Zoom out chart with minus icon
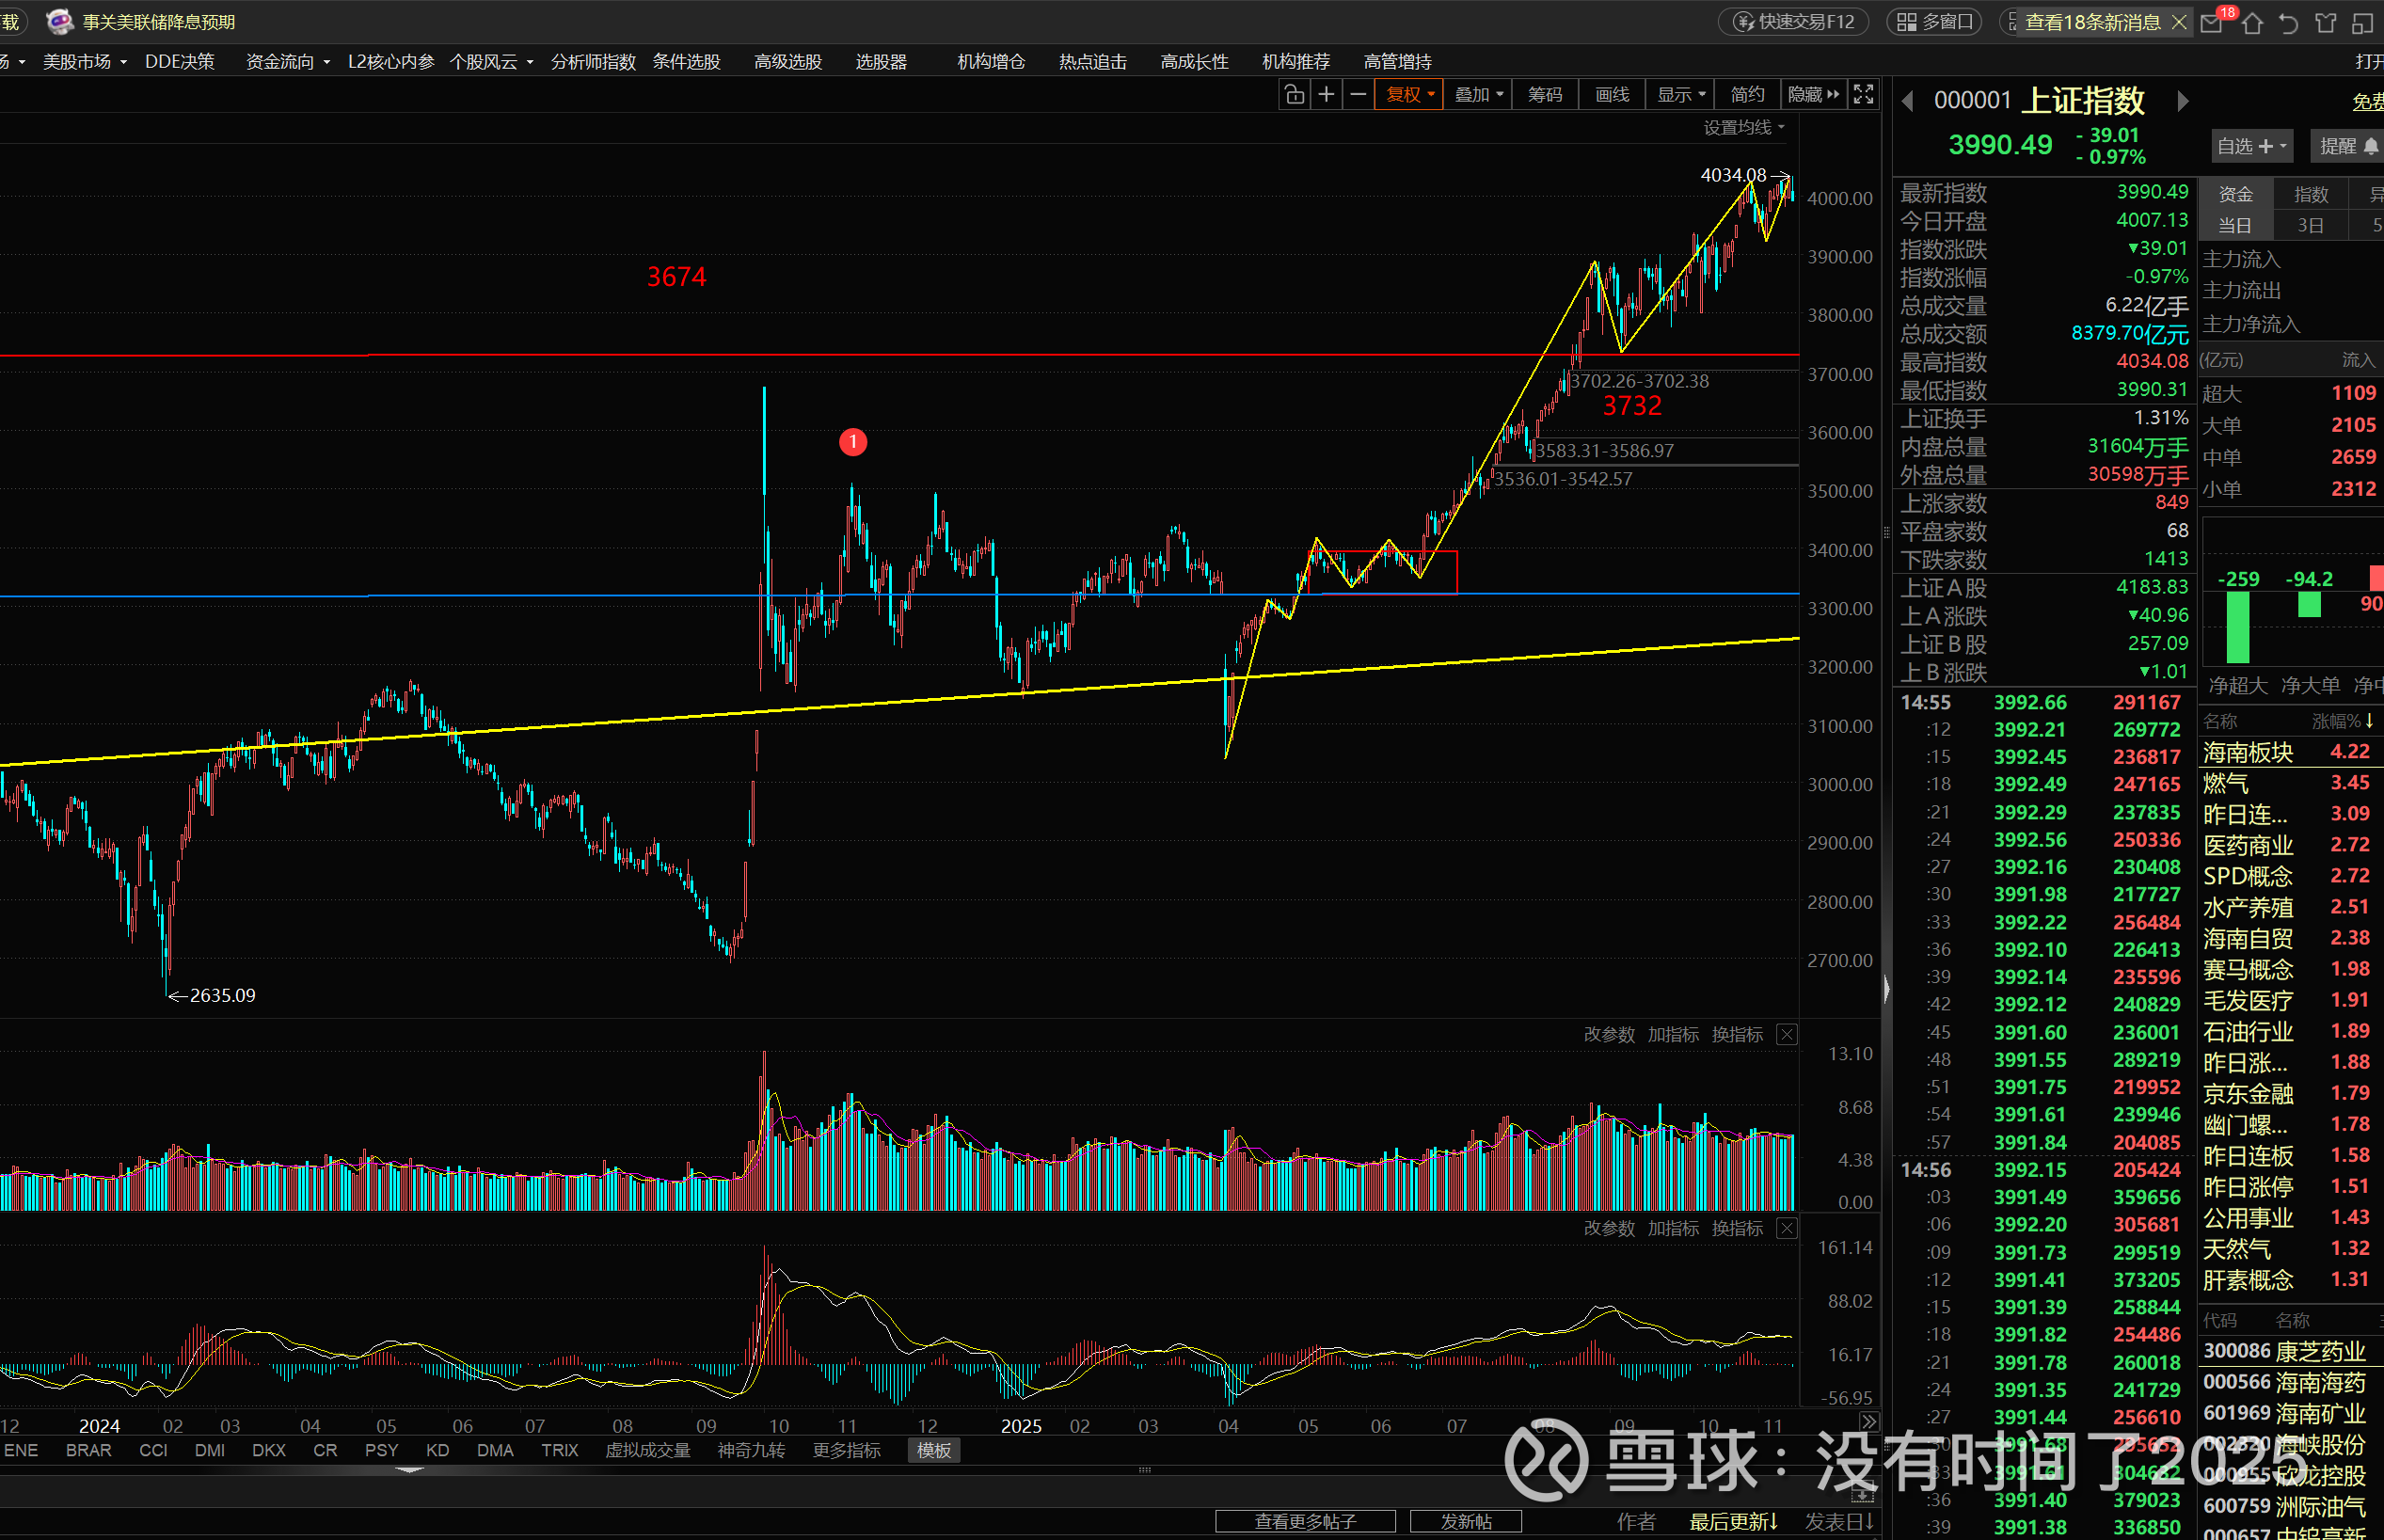The width and height of the screenshot is (2384, 1540). pos(1358,94)
